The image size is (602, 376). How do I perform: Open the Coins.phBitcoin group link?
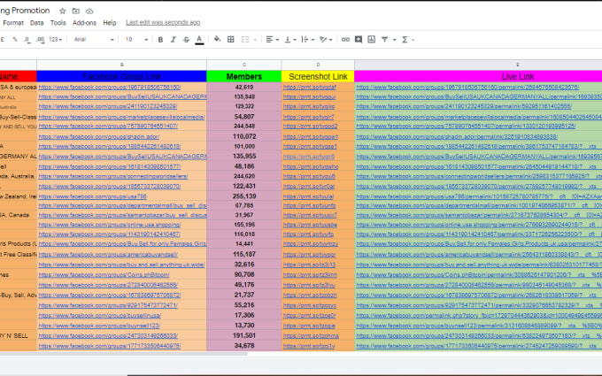click(x=104, y=275)
